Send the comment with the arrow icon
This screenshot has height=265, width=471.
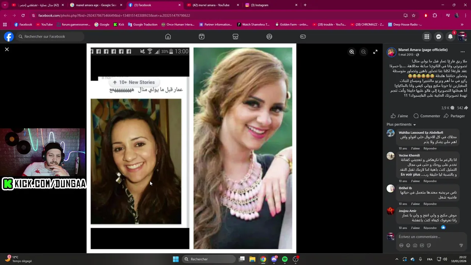click(461, 245)
